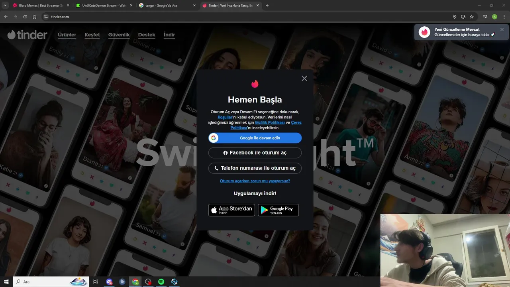Open the Destek menu item

click(147, 35)
